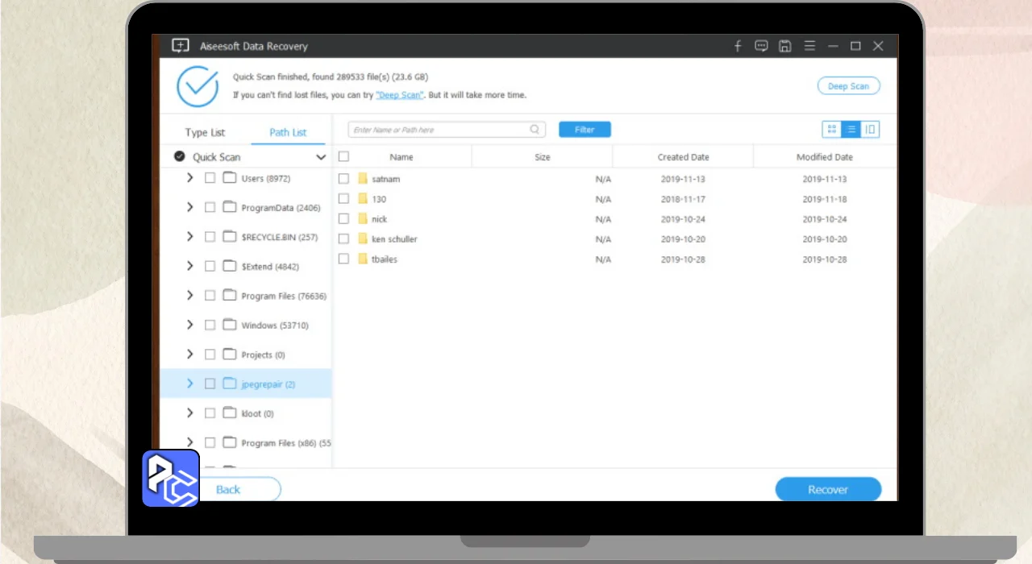Select the kloot (0) tree label

coord(257,413)
